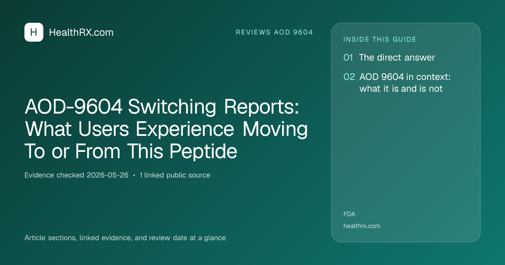Open the HealthRX.com brand name
This screenshot has width=505, height=265.
81,32
